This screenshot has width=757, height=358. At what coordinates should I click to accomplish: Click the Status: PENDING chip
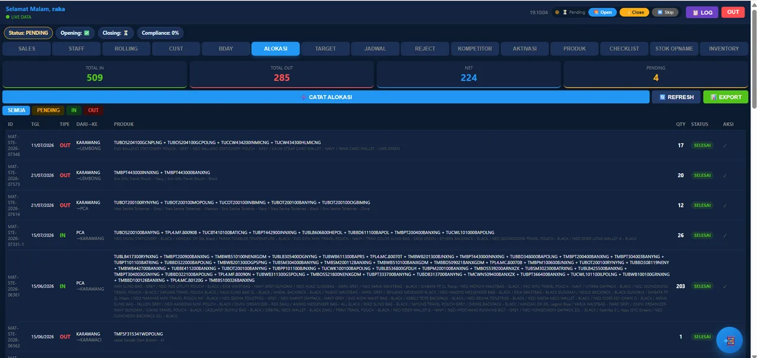[28, 33]
